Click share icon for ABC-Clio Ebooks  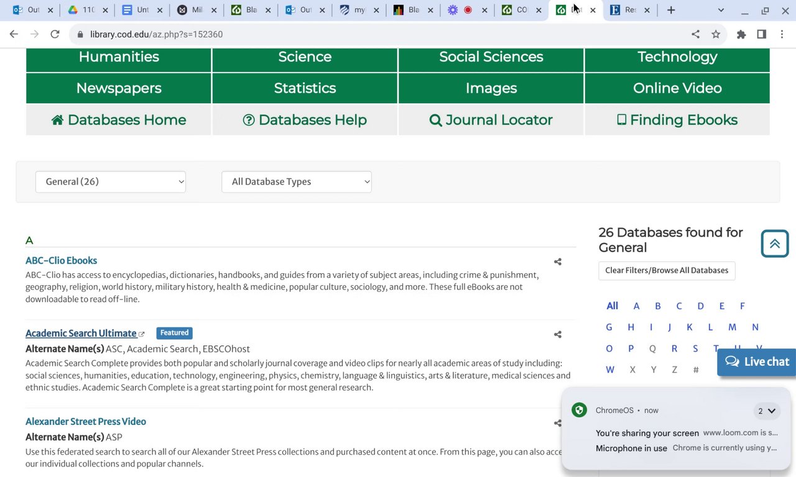[x=557, y=262]
